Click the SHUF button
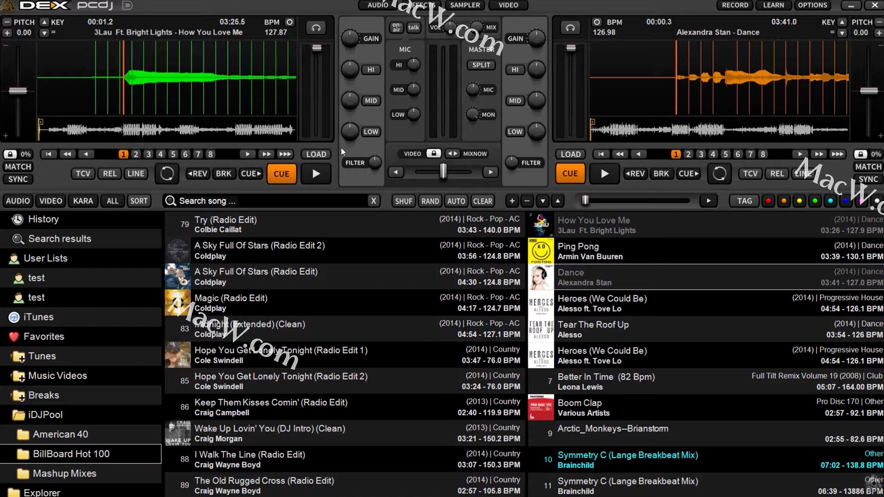Screen dimensions: 884x497 (x=403, y=201)
